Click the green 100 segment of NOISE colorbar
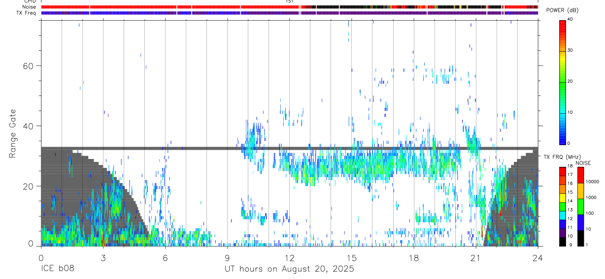The width and height of the screenshot is (605, 279). [x=580, y=207]
